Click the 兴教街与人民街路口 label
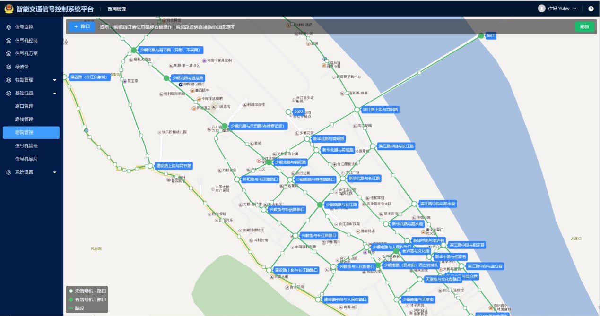 (x=357, y=267)
